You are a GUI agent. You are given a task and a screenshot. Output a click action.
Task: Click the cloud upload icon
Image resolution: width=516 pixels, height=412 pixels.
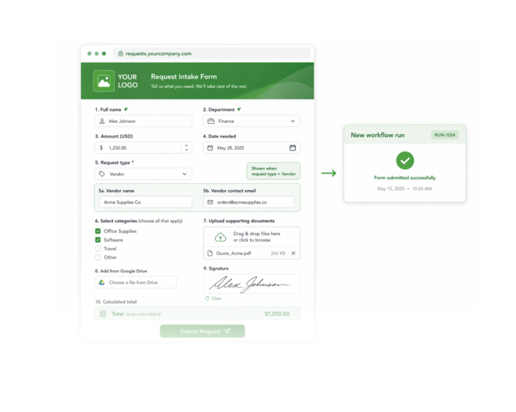click(220, 237)
